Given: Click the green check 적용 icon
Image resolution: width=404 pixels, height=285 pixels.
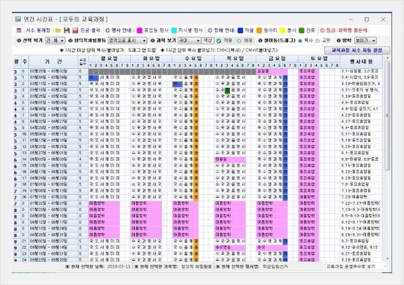Looking at the screenshot, I should coord(219,41).
